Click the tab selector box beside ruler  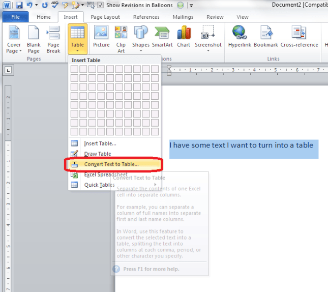8,70
